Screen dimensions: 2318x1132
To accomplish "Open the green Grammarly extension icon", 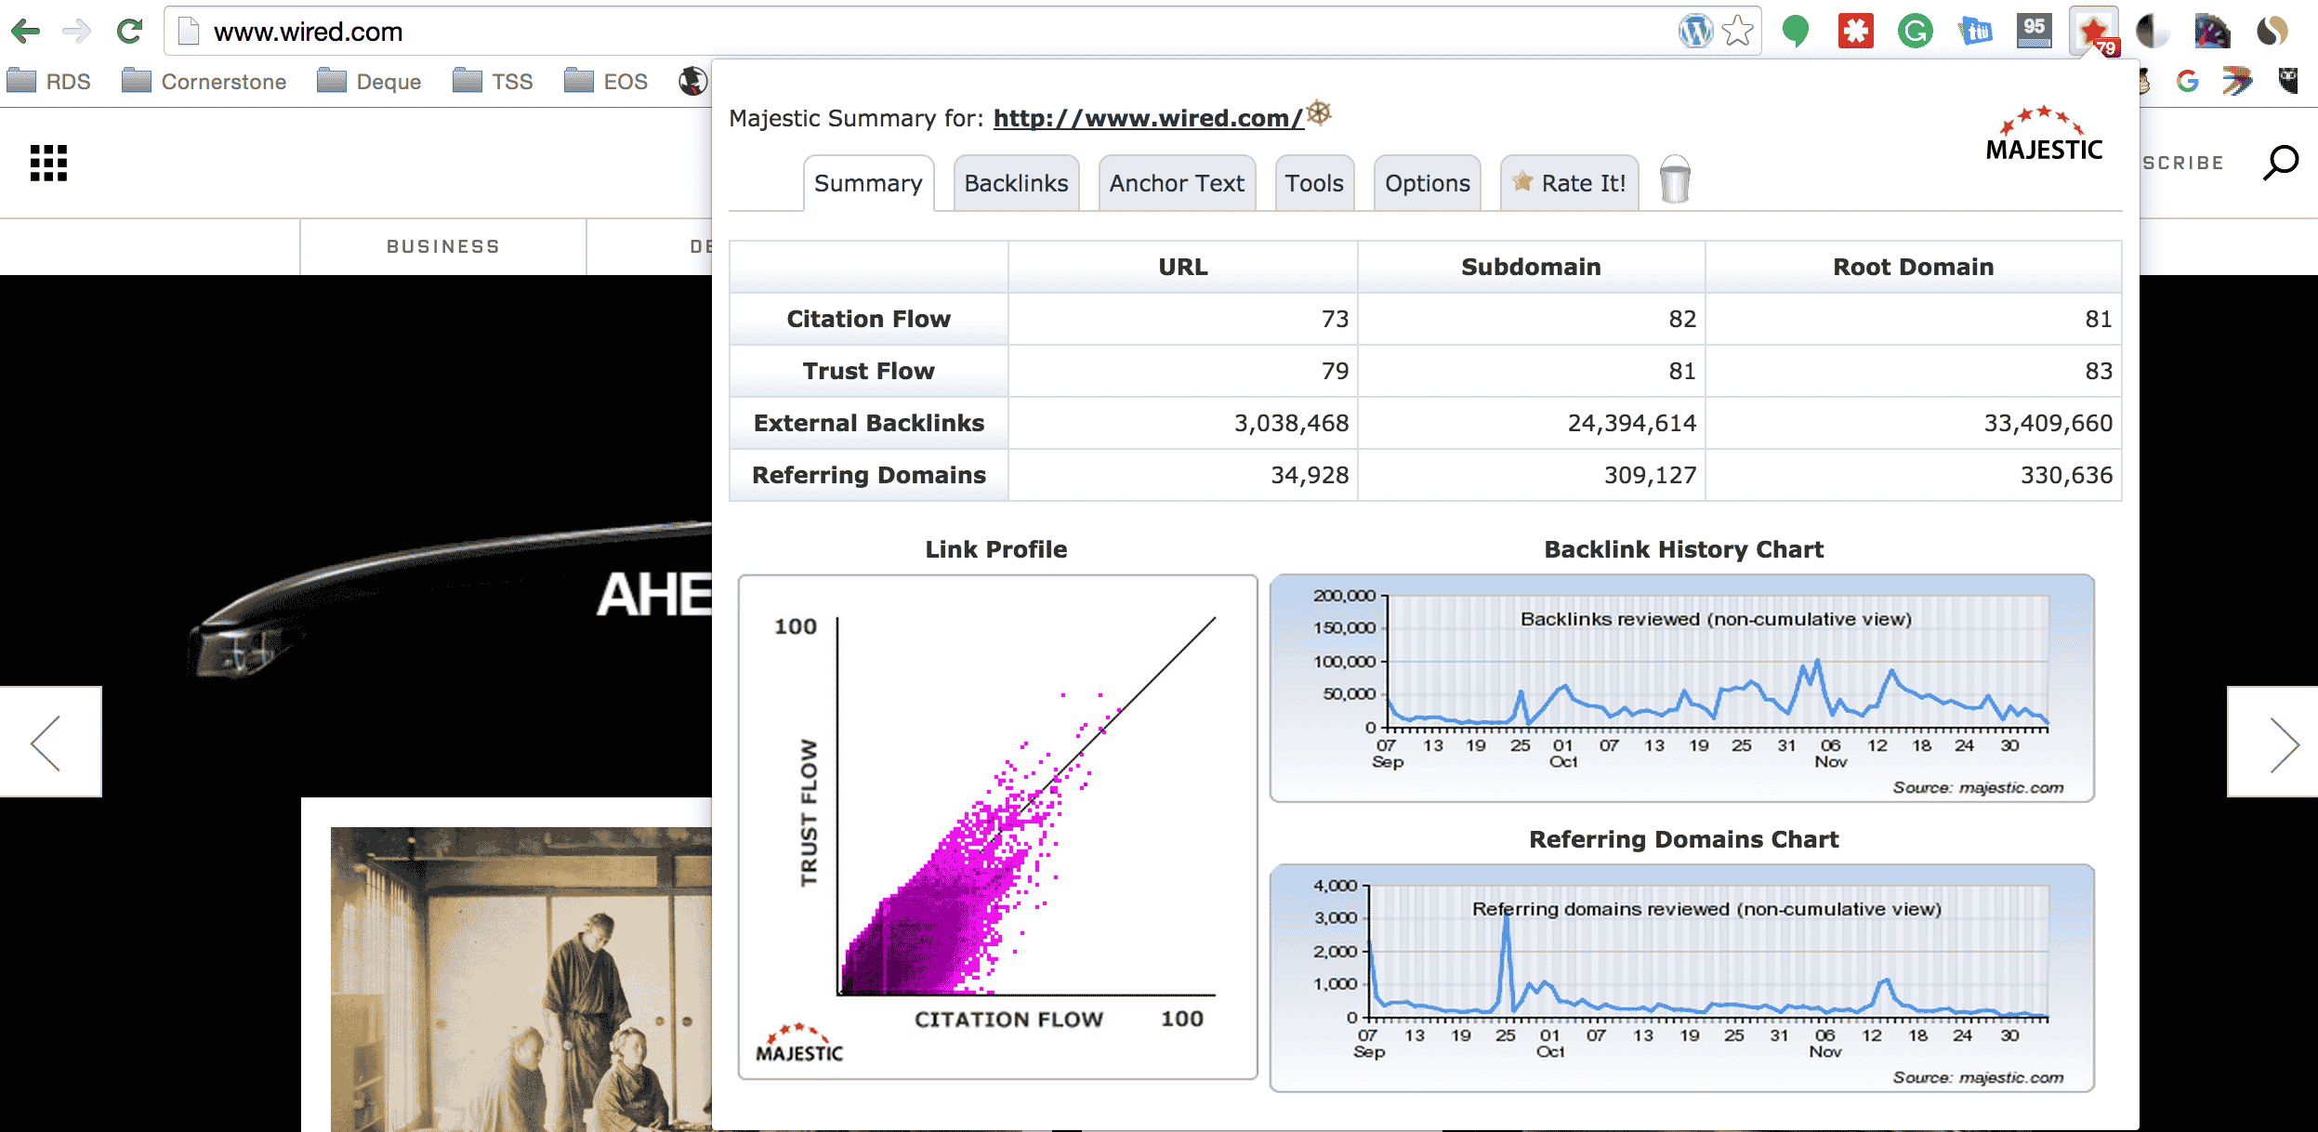I will coord(1915,32).
